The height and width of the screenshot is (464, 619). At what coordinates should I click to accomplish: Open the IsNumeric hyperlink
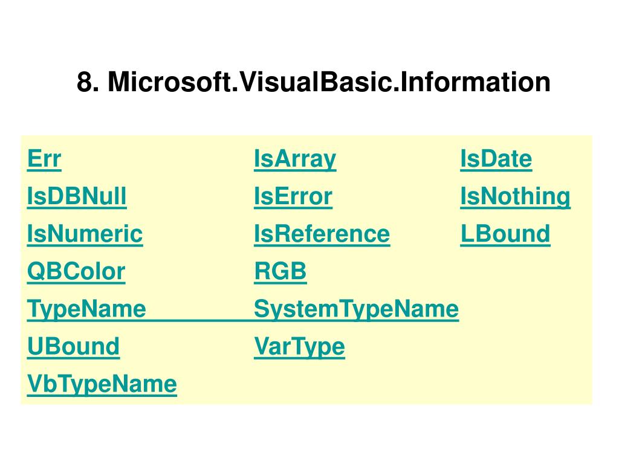point(85,234)
